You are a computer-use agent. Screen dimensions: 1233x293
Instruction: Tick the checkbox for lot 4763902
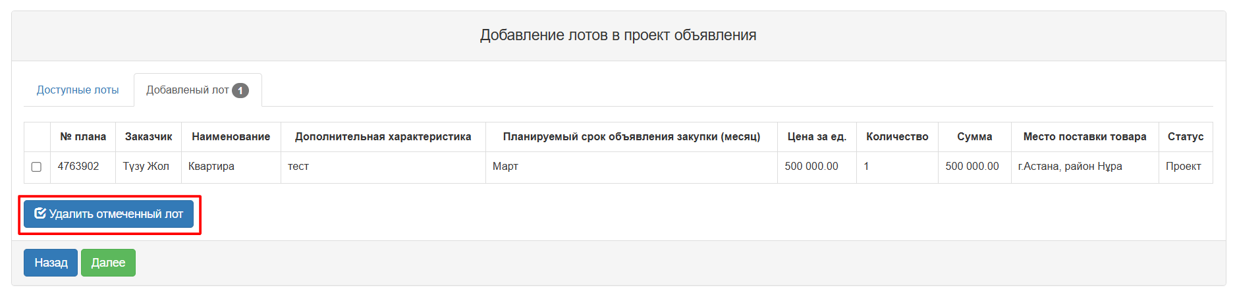(36, 167)
